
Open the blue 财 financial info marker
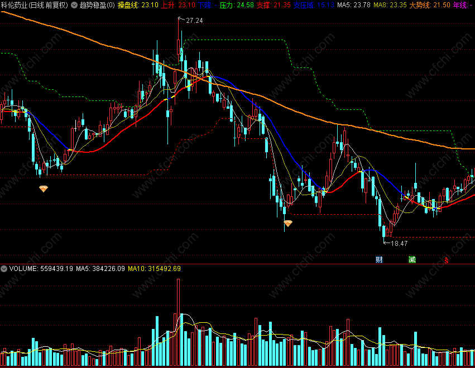pos(379,259)
